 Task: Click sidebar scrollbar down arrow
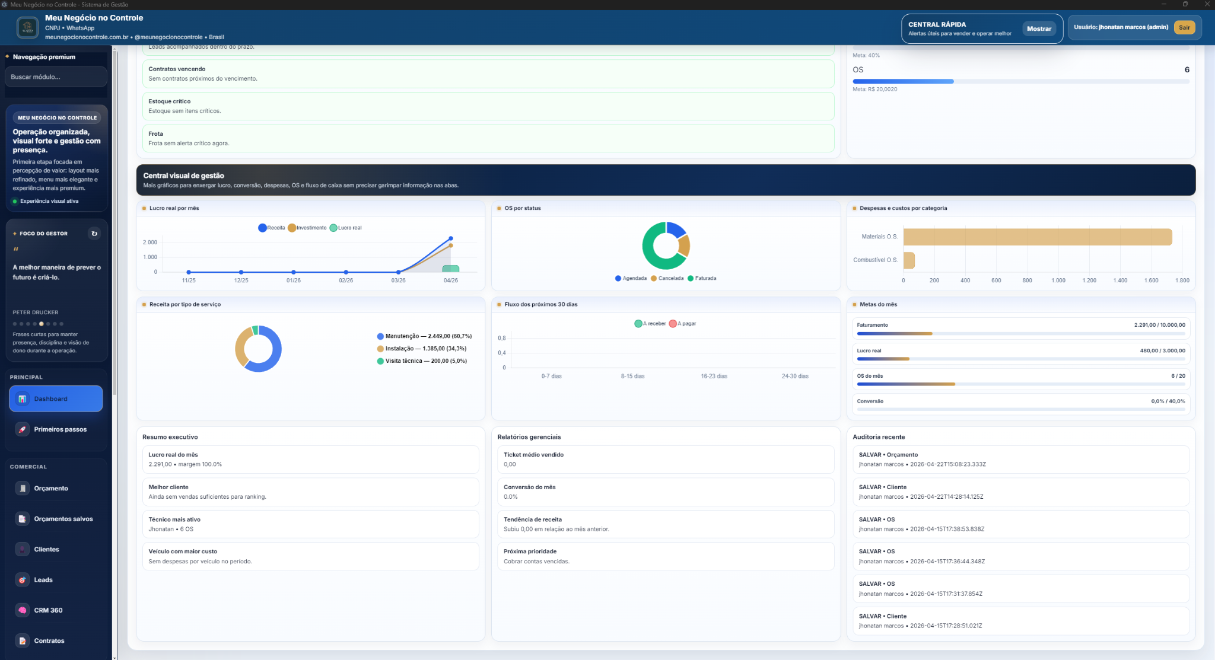[114, 657]
